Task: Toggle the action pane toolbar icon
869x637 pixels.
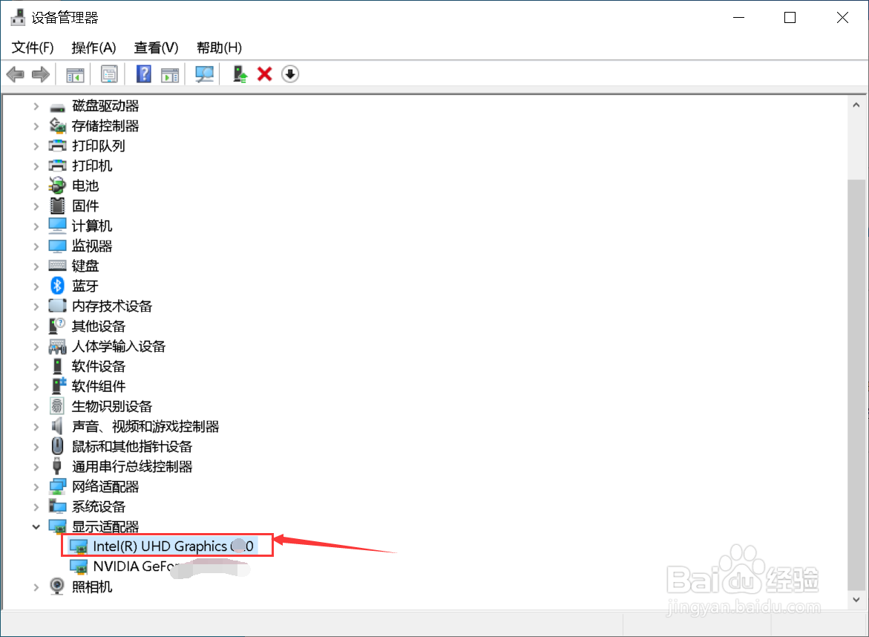Action: coord(170,74)
